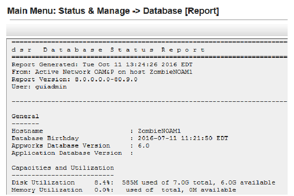Image resolution: width=294 pixels, height=196 pixels.
Task: Select the 'dsr Database Status Report' title line
Action: pos(108,50)
